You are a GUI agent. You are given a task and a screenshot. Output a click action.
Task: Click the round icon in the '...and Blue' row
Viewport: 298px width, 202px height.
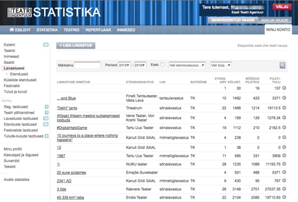284,98
